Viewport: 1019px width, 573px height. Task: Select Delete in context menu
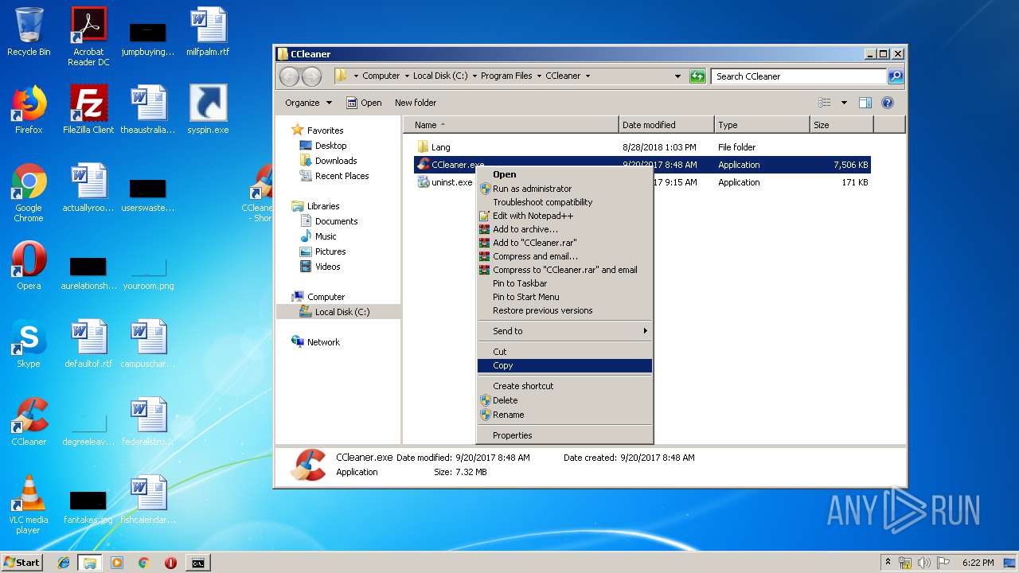pos(564,400)
